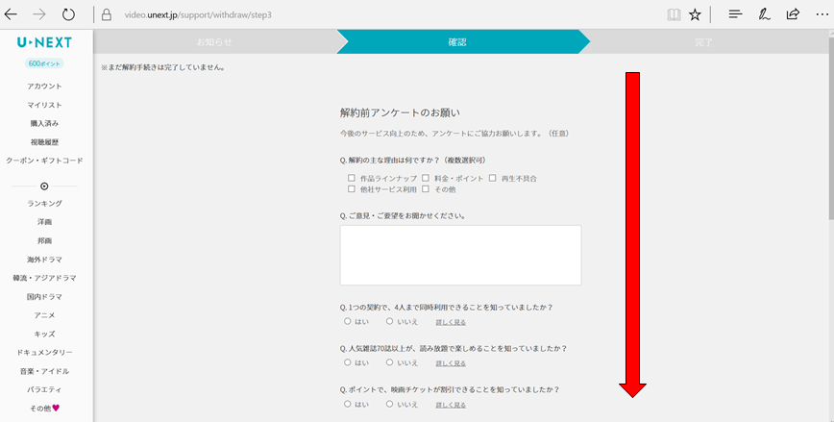Select the 完了 step tab

[x=703, y=41]
